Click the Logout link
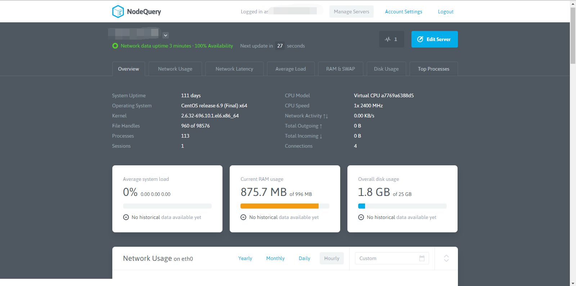Screen dimensions: 576x286 pyautogui.click(x=446, y=12)
